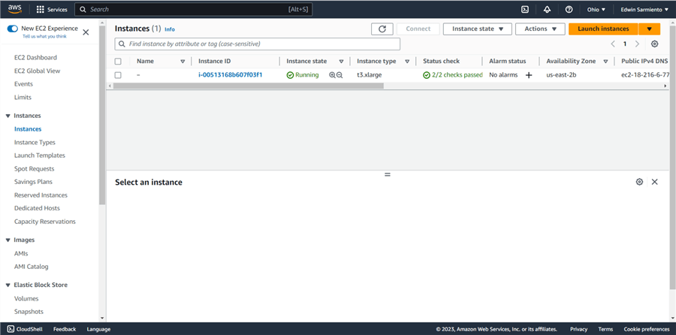Viewport: 676px width, 335px height.
Task: Open Feedback in the footer
Action: [65, 329]
